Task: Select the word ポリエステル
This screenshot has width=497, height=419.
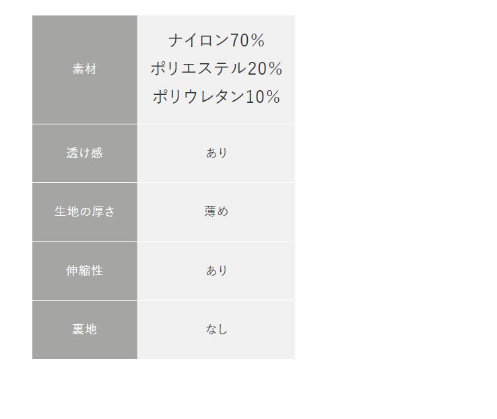Action: [198, 69]
